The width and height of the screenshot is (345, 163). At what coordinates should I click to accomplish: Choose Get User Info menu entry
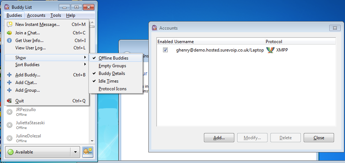click(47, 41)
